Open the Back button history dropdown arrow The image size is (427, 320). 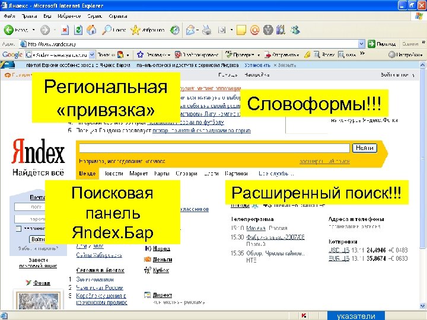click(33, 30)
